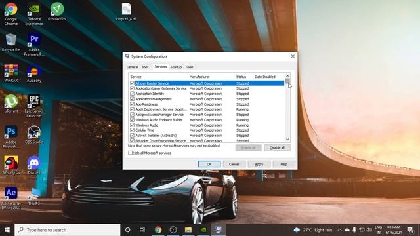This screenshot has height=236, width=420.
Task: Show hidden system tray icons chevron
Action: coord(340,230)
